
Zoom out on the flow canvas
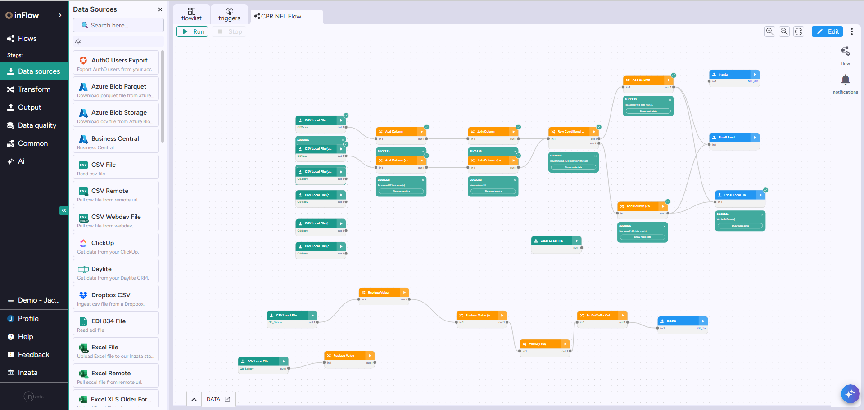coord(784,31)
